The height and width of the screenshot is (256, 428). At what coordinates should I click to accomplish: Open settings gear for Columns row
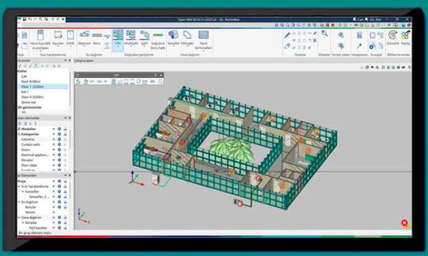pyautogui.click(x=59, y=140)
